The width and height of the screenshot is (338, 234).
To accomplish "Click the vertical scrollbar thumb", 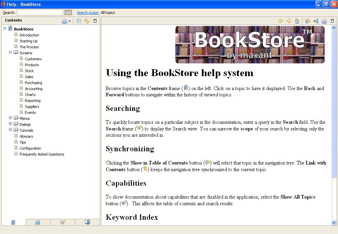I will coord(334,104).
